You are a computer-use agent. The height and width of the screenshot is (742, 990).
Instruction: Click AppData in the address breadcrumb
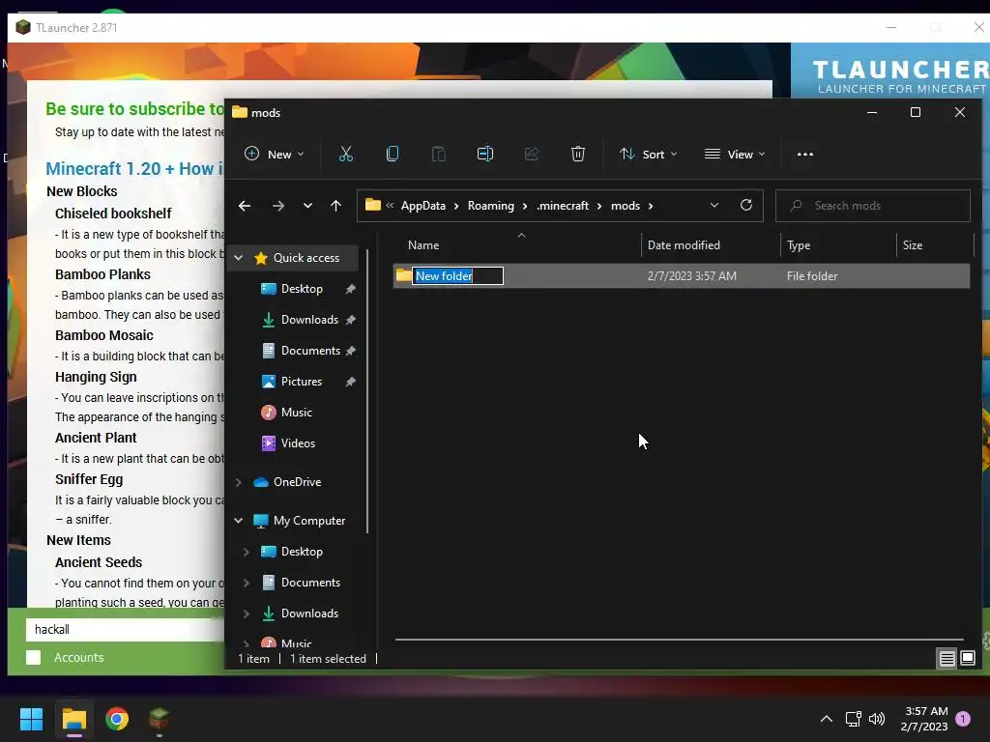(423, 206)
